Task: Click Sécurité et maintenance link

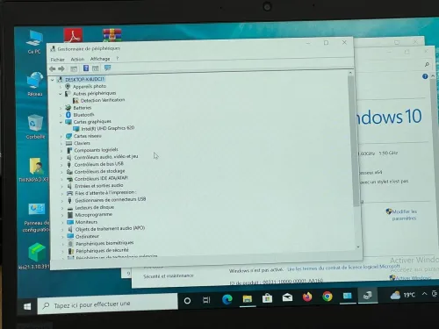Action: click(x=169, y=276)
